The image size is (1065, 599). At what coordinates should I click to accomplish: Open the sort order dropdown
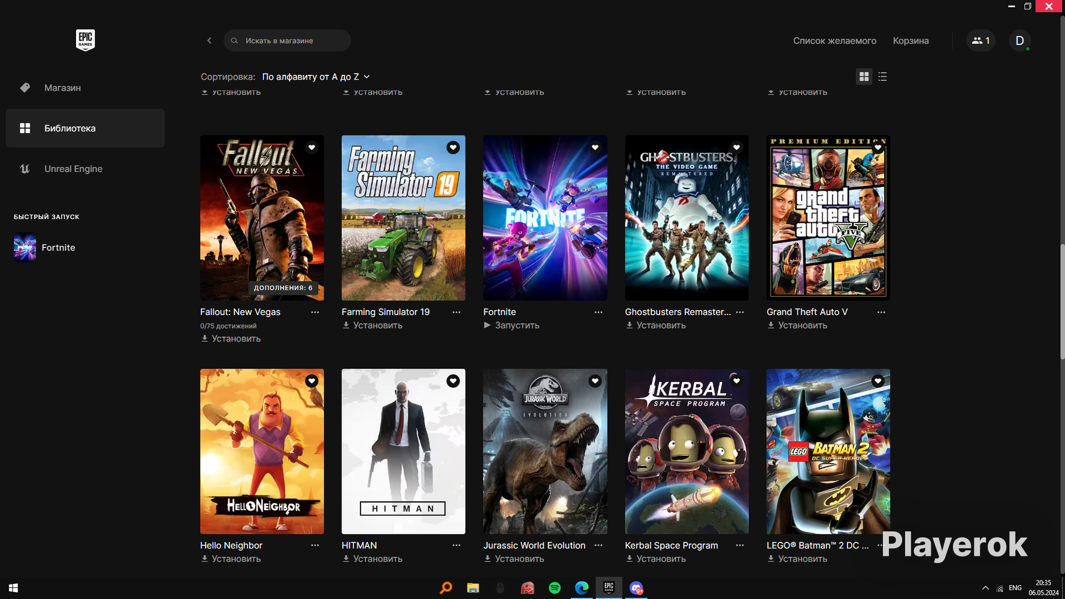click(316, 77)
